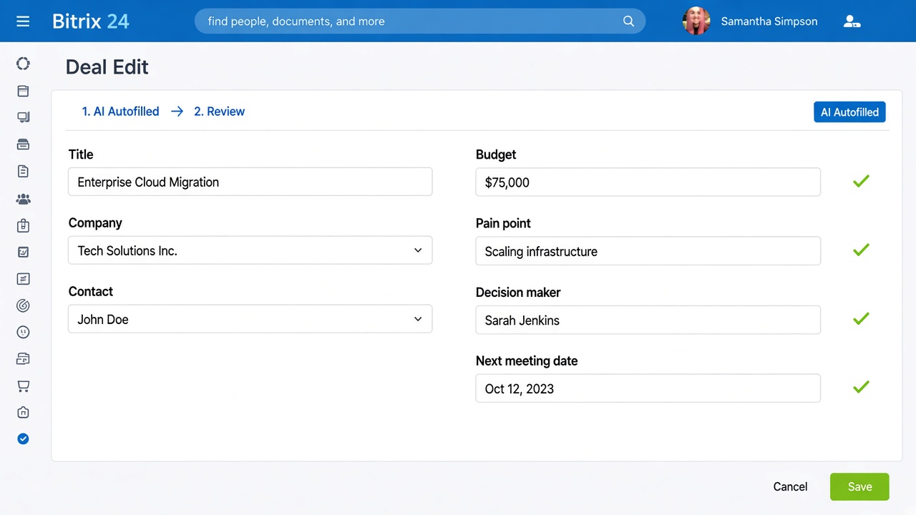Save the deal
The image size is (916, 515).
point(859,486)
